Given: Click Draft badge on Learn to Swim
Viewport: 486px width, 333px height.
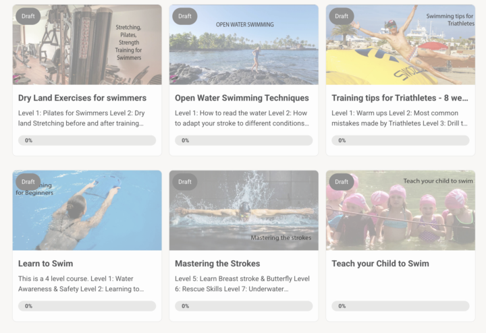Looking at the screenshot, I should [28, 181].
